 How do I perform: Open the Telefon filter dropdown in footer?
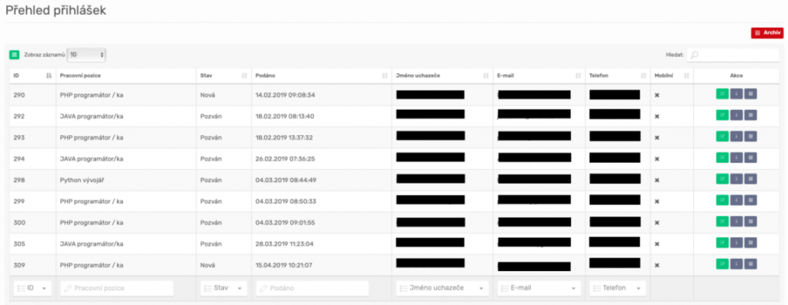tap(618, 288)
